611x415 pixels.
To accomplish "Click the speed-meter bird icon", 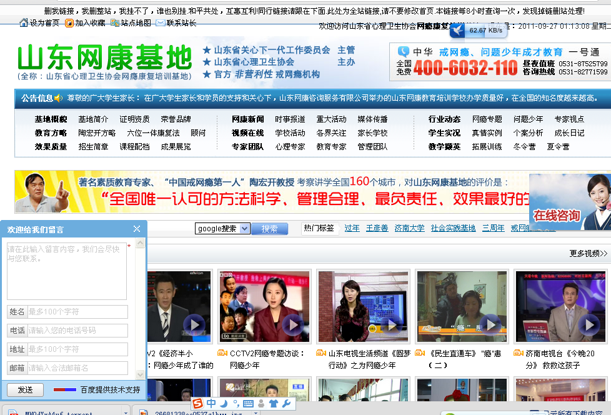I will [458, 31].
